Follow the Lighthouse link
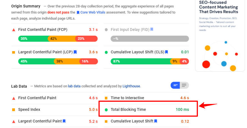247x128 pixels. click(131, 86)
